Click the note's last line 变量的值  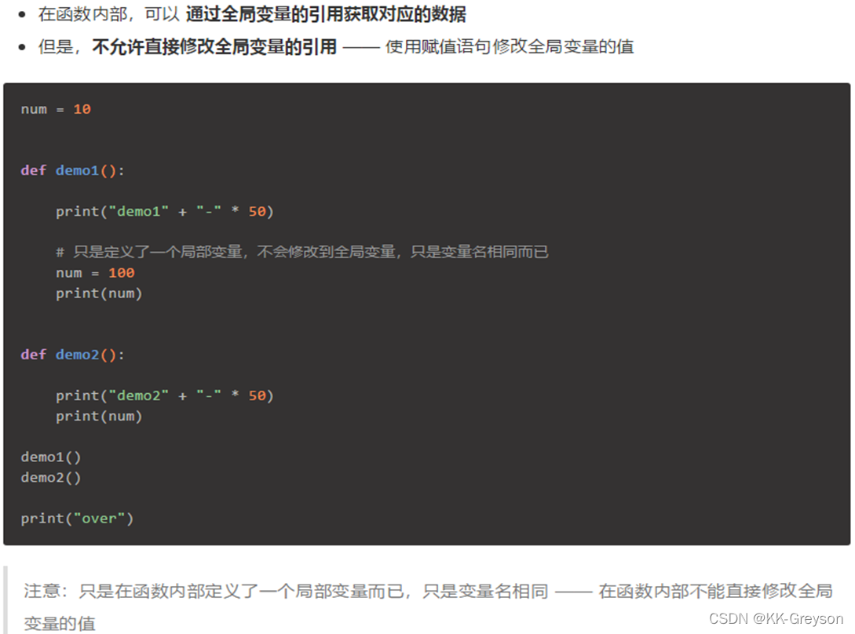tap(60, 623)
